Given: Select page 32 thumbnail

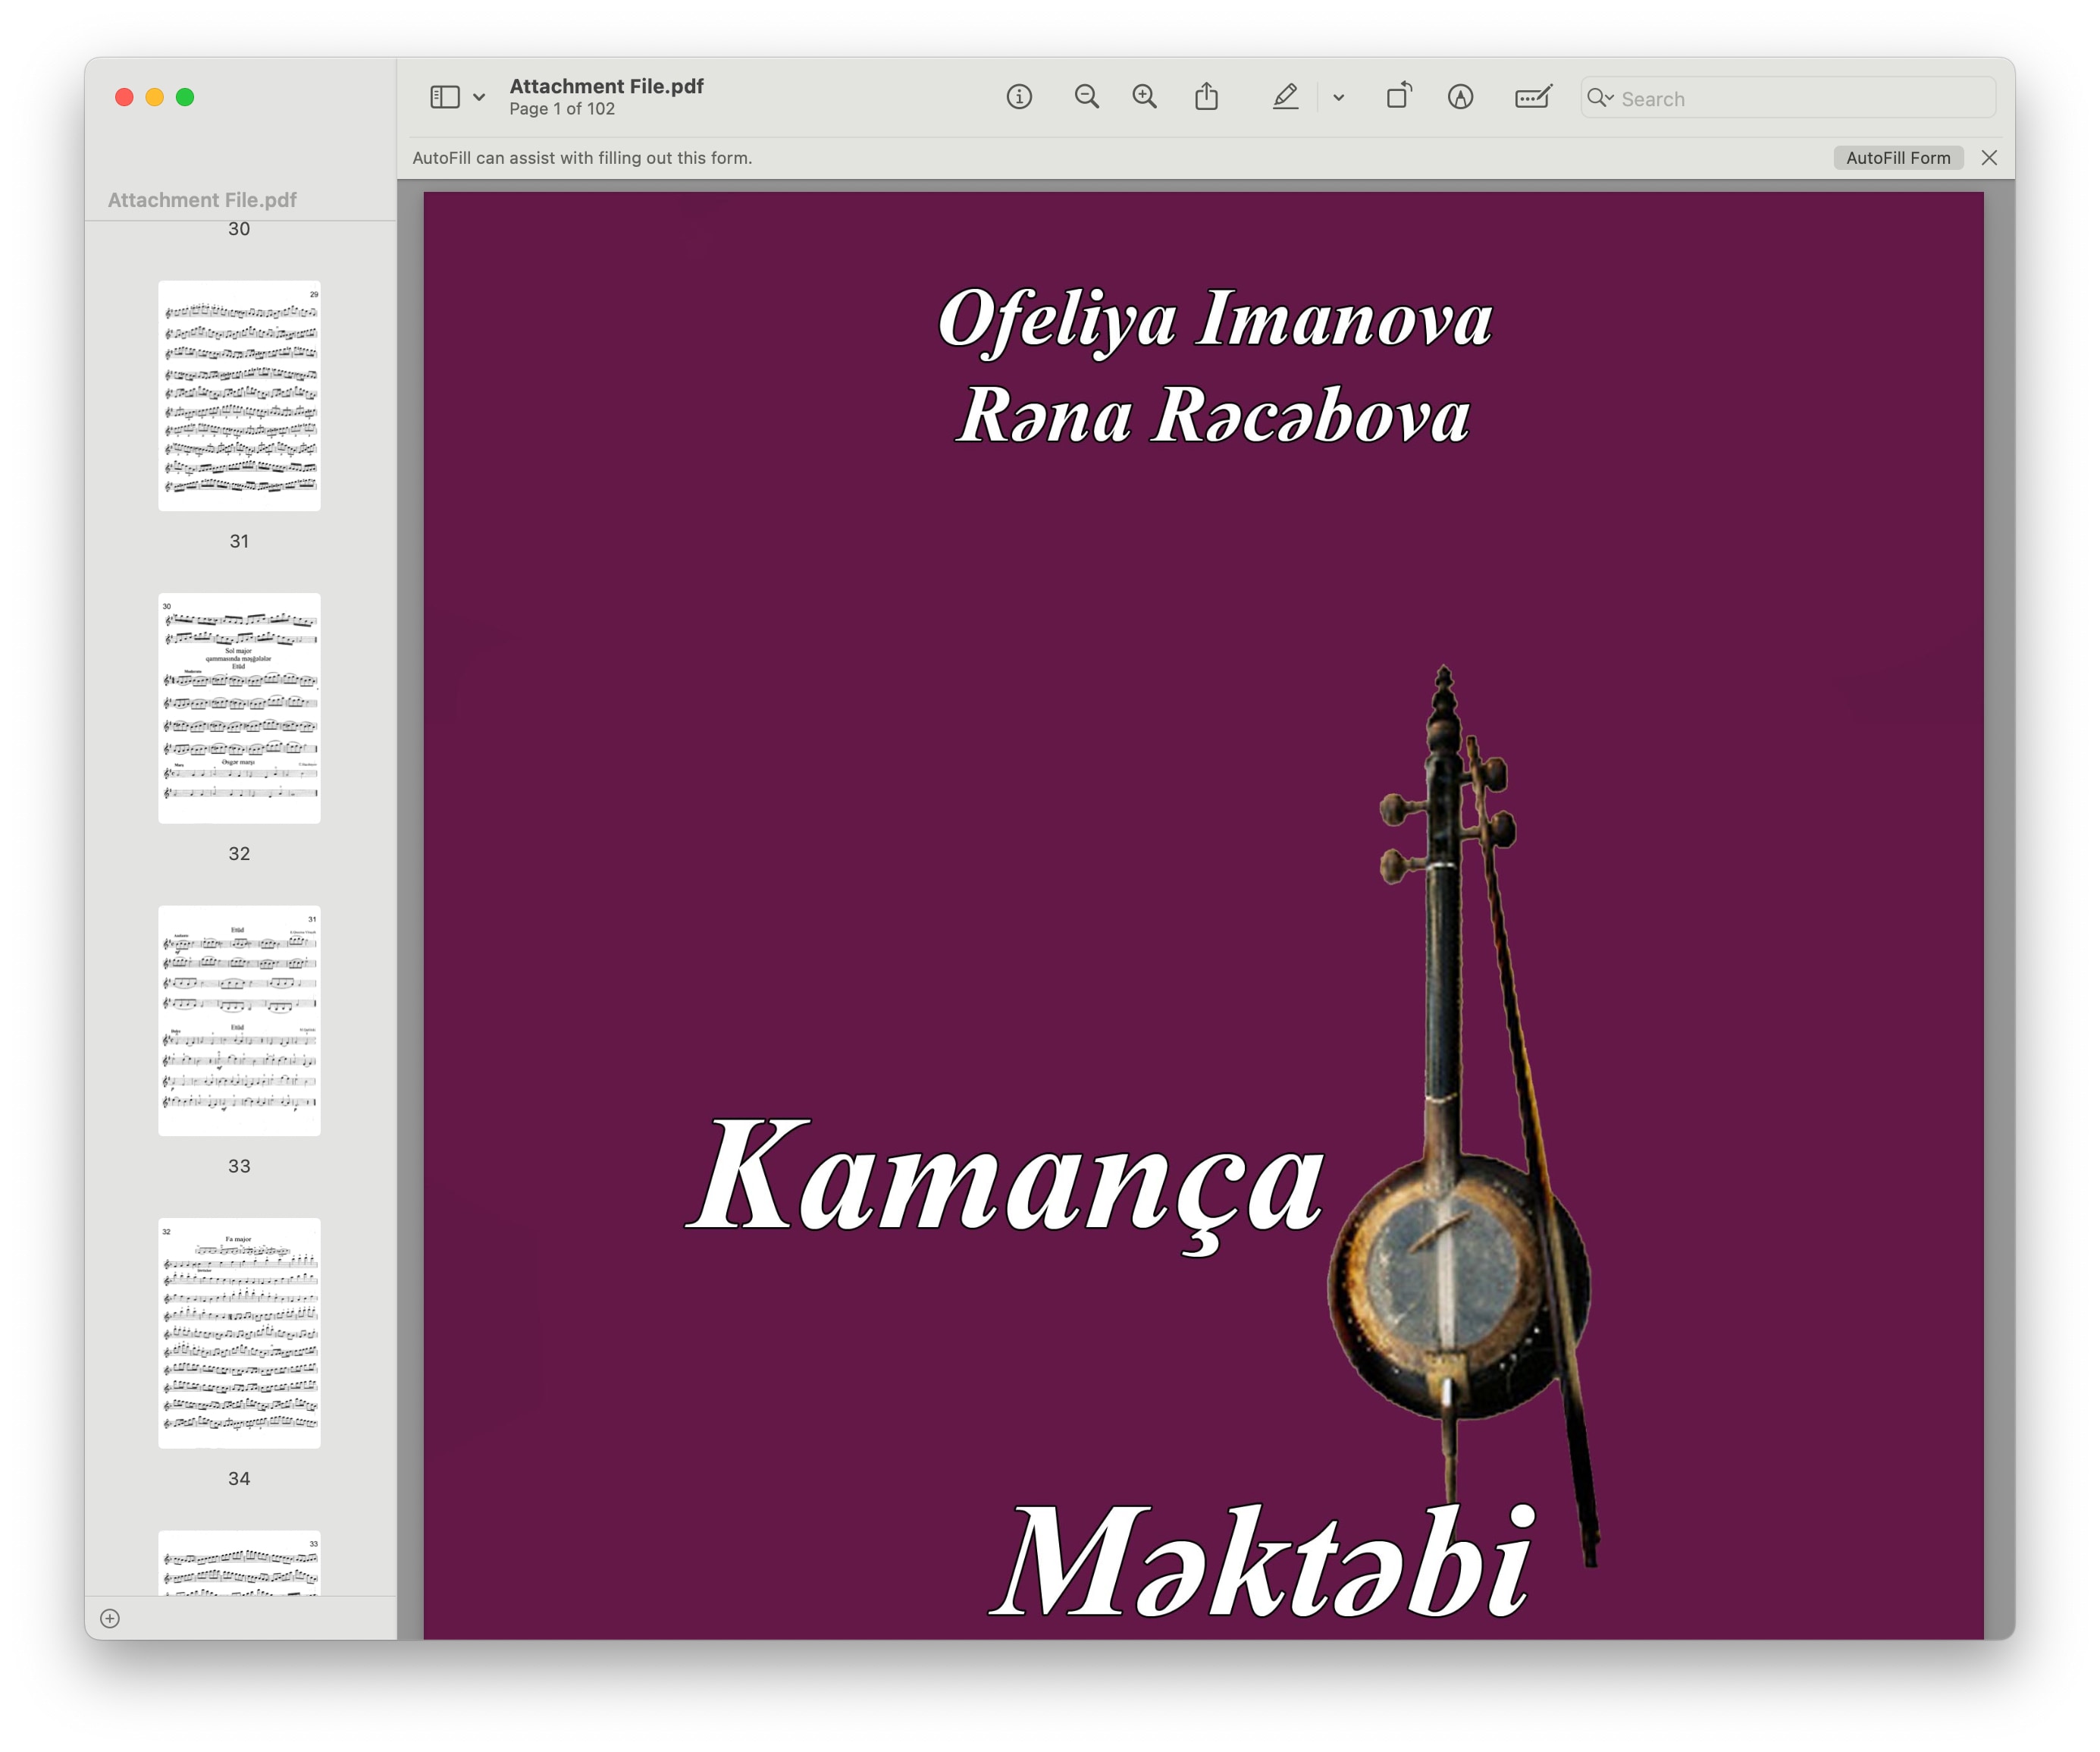Looking at the screenshot, I should (x=239, y=708).
